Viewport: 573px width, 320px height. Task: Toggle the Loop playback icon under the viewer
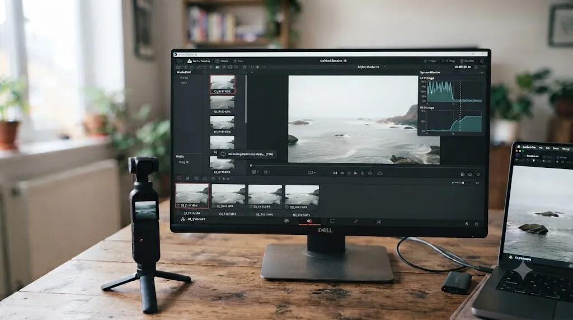380,173
